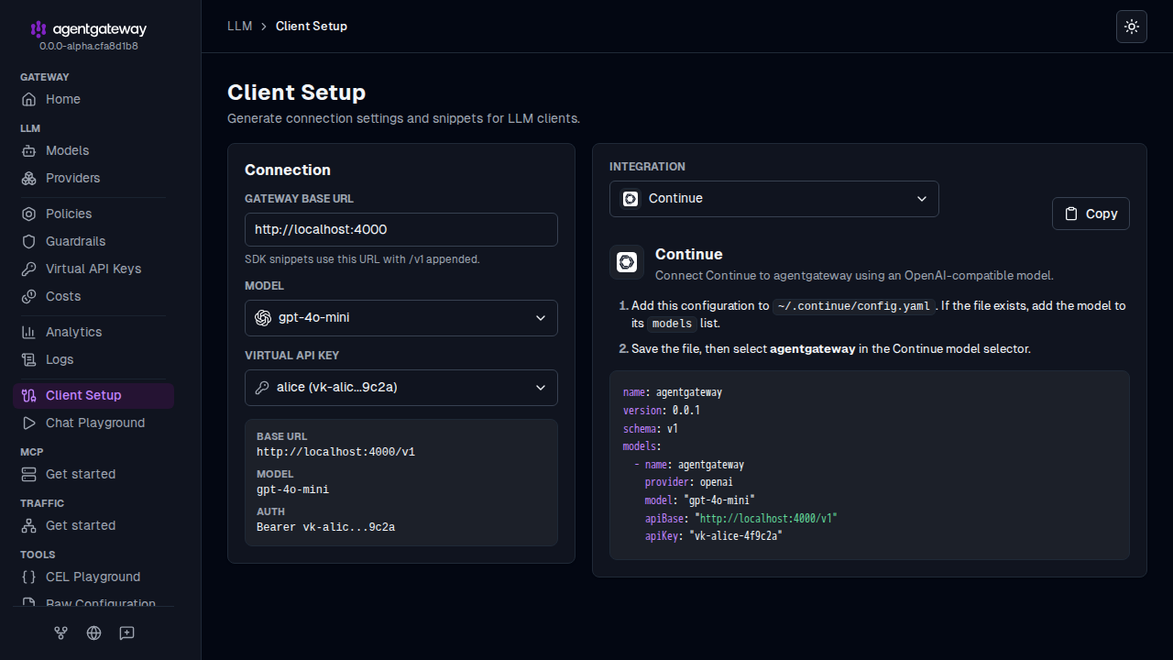Image resolution: width=1173 pixels, height=660 pixels.
Task: Open the Model dropdown showing gpt-4o-mini
Action: (x=401, y=318)
